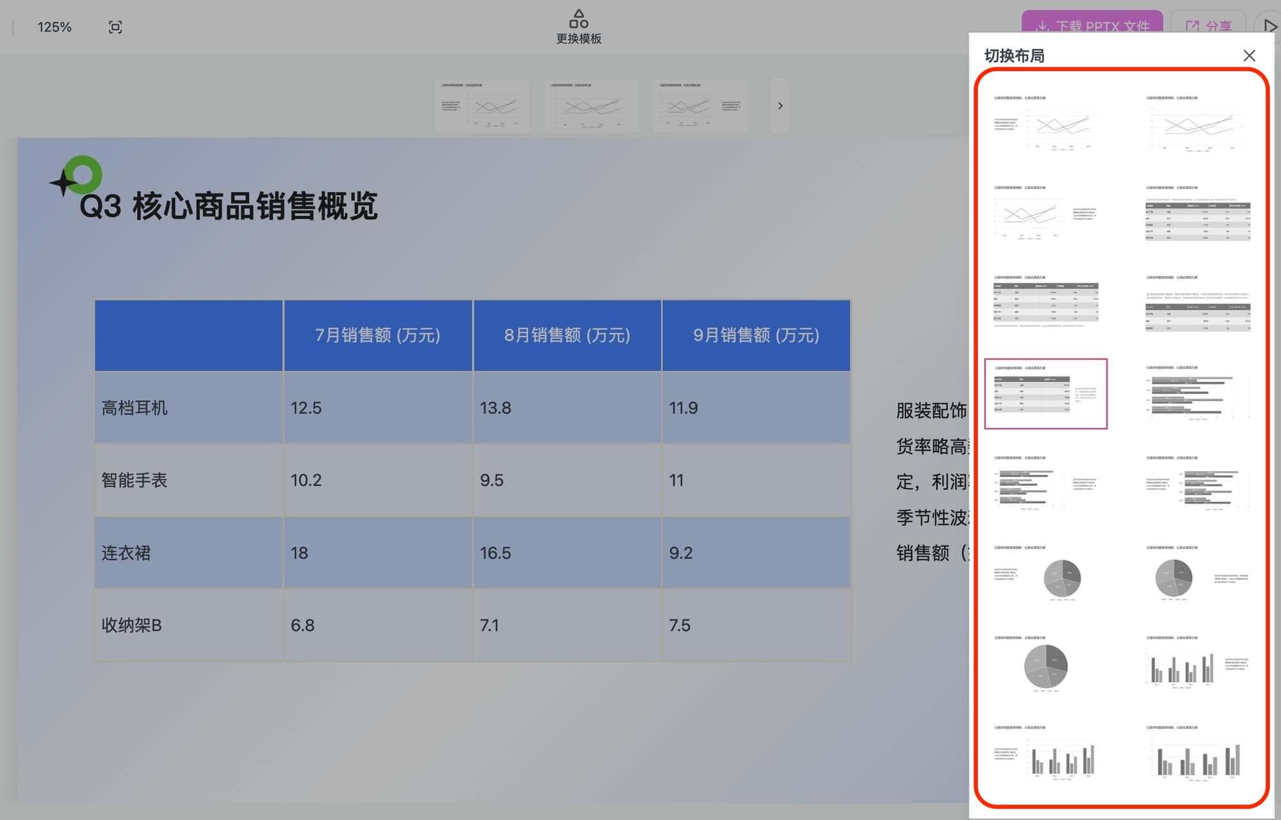1281x820 pixels.
Task: Click the 8月销售额 header cell
Action: (567, 335)
